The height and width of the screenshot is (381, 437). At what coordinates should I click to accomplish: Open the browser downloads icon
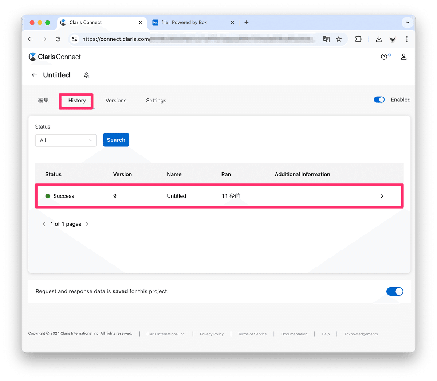[x=379, y=39]
